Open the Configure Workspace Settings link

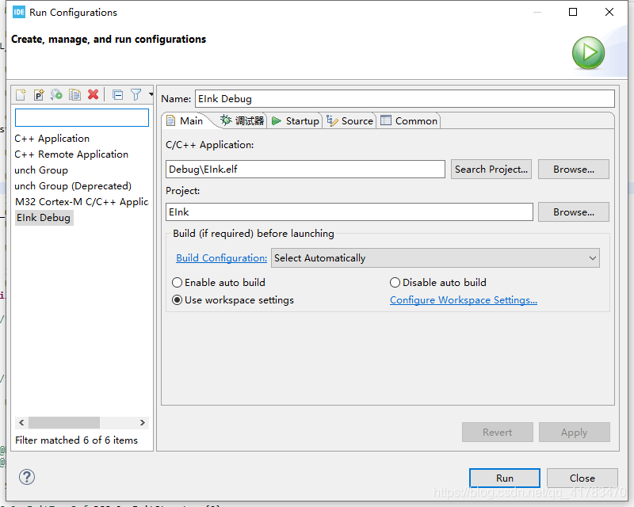click(464, 300)
